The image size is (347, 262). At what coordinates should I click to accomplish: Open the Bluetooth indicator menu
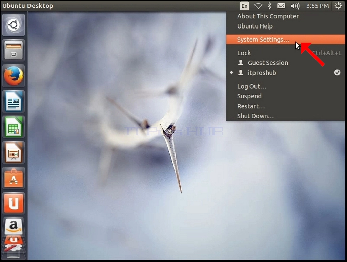coord(269,6)
